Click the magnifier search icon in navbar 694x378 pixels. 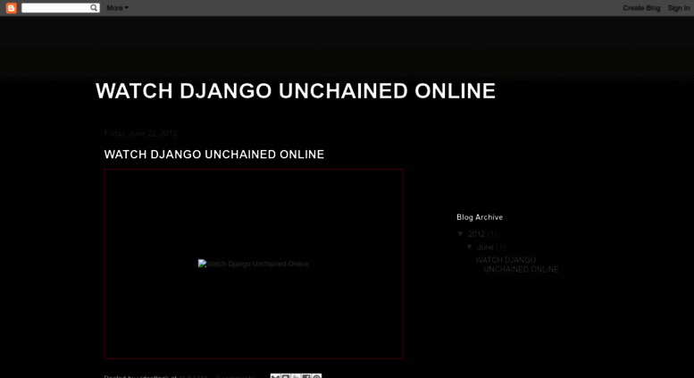coord(94,8)
